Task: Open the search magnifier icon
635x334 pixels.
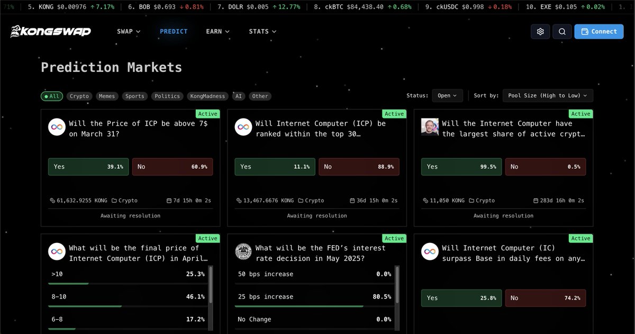Action: (562, 31)
